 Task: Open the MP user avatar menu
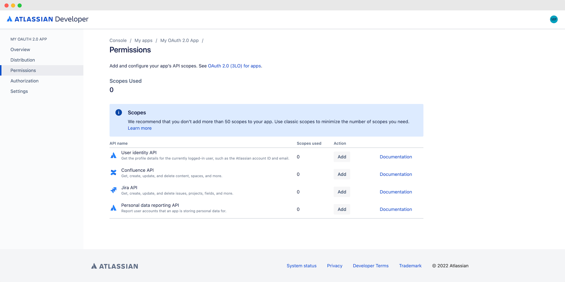point(554,19)
